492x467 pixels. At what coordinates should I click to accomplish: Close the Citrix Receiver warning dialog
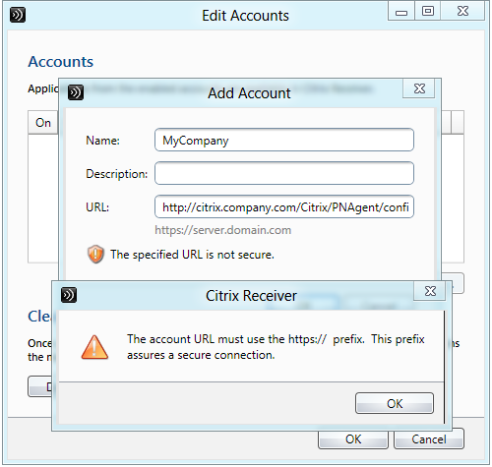[430, 291]
